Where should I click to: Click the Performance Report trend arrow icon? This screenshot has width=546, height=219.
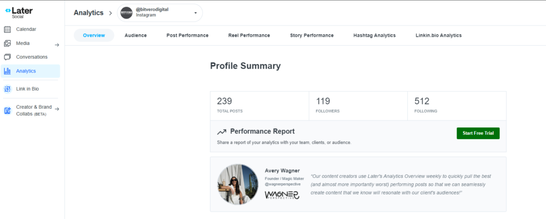pos(222,132)
